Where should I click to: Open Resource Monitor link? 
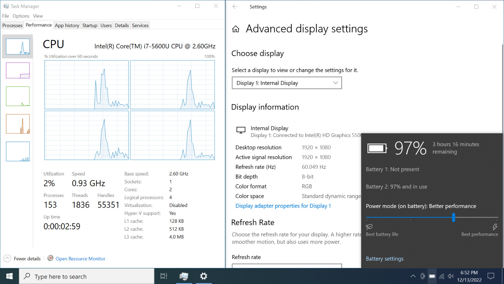(80, 258)
